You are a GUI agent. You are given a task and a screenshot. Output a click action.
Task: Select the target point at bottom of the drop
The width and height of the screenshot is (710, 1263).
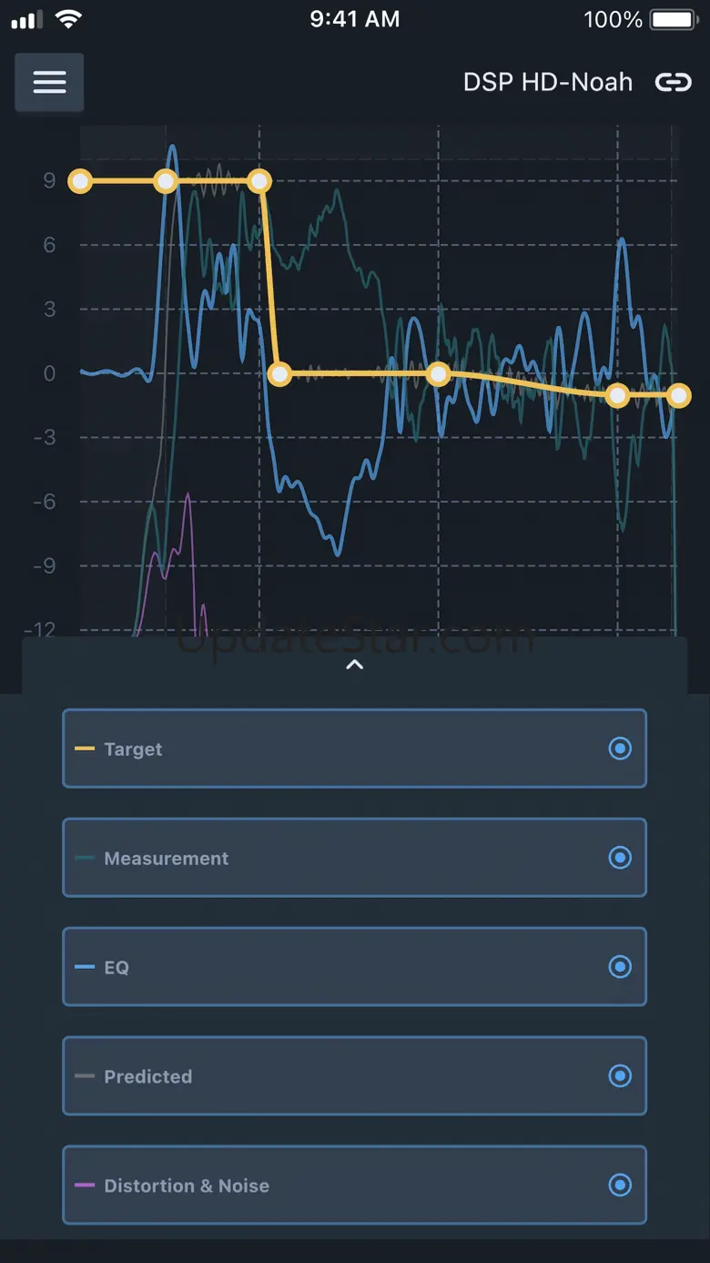pyautogui.click(x=280, y=373)
